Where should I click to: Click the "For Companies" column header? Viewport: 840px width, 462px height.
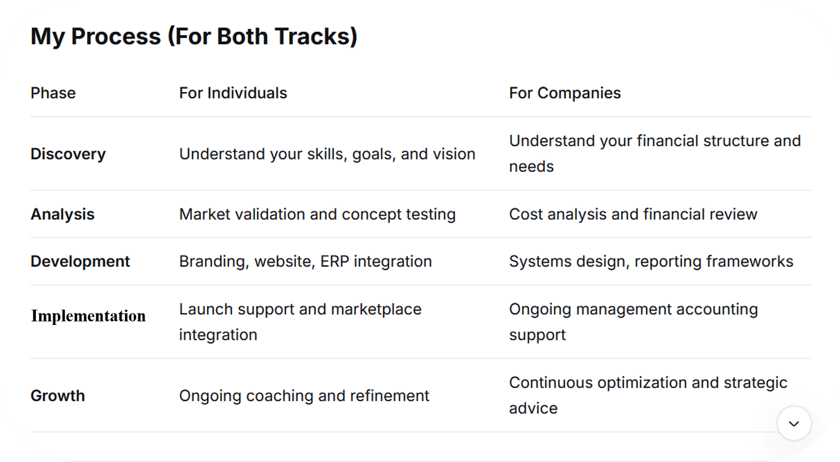tap(564, 93)
